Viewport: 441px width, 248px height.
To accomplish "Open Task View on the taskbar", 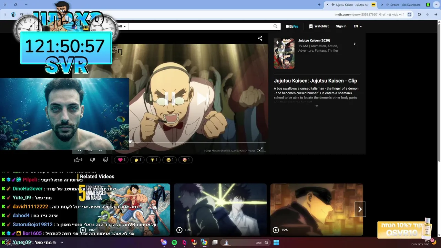I will [x=215, y=242].
